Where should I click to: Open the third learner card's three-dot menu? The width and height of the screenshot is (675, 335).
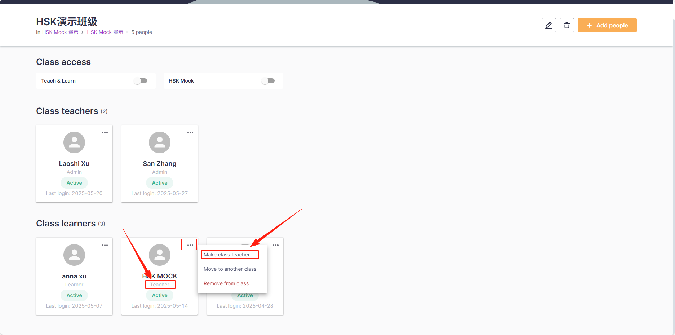(276, 245)
